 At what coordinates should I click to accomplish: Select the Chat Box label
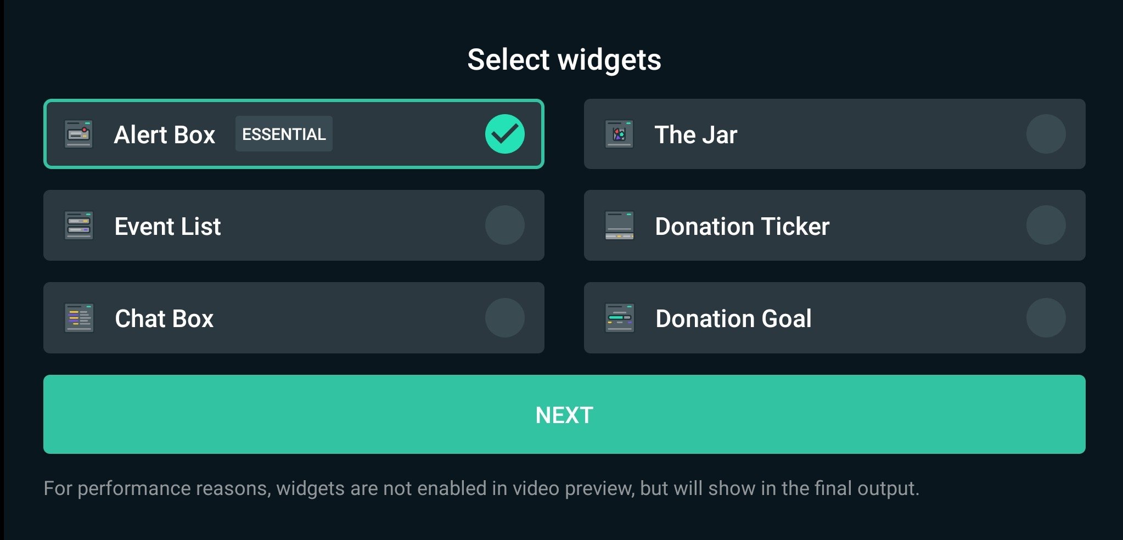click(x=164, y=318)
